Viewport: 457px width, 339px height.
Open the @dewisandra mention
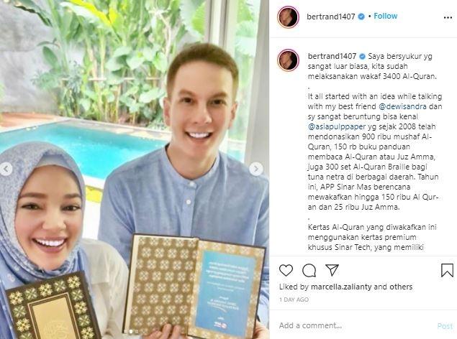(402, 106)
